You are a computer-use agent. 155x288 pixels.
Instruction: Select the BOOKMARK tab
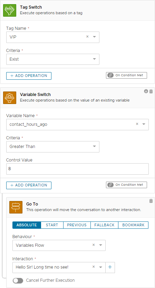[x=133, y=225]
